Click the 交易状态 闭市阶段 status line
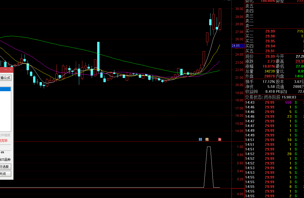Viewport: 304px width, 198px height. click(271, 97)
